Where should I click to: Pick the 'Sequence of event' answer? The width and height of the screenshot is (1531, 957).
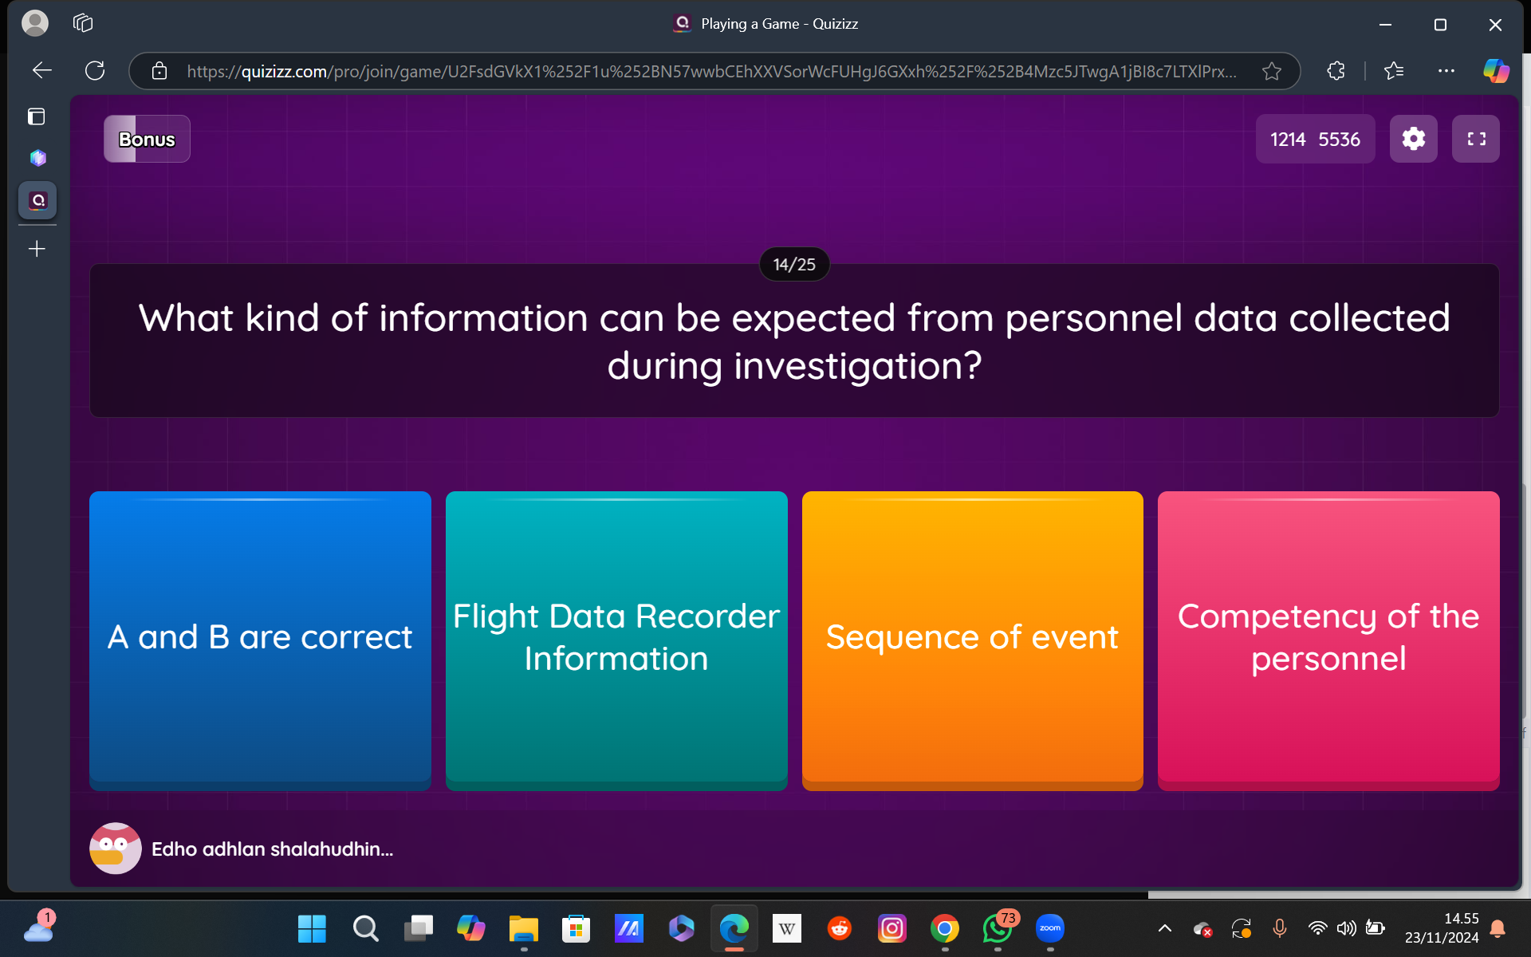pos(972,640)
